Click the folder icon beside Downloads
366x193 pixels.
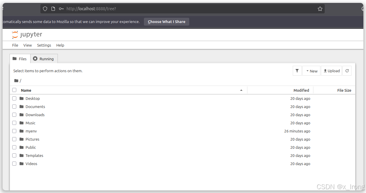click(x=22, y=115)
